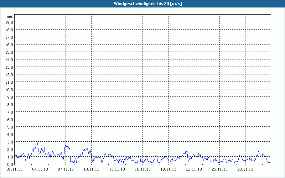Click the 6,0 y-axis value
Screen dimensions: 285x178
pos(10,120)
